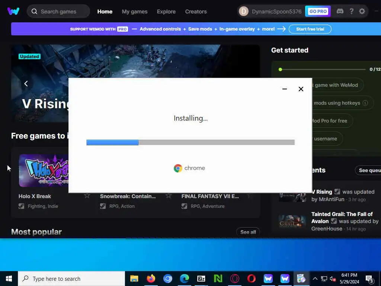Open Chromium icon in taskbar
This screenshot has height=286, width=381.
point(168,279)
